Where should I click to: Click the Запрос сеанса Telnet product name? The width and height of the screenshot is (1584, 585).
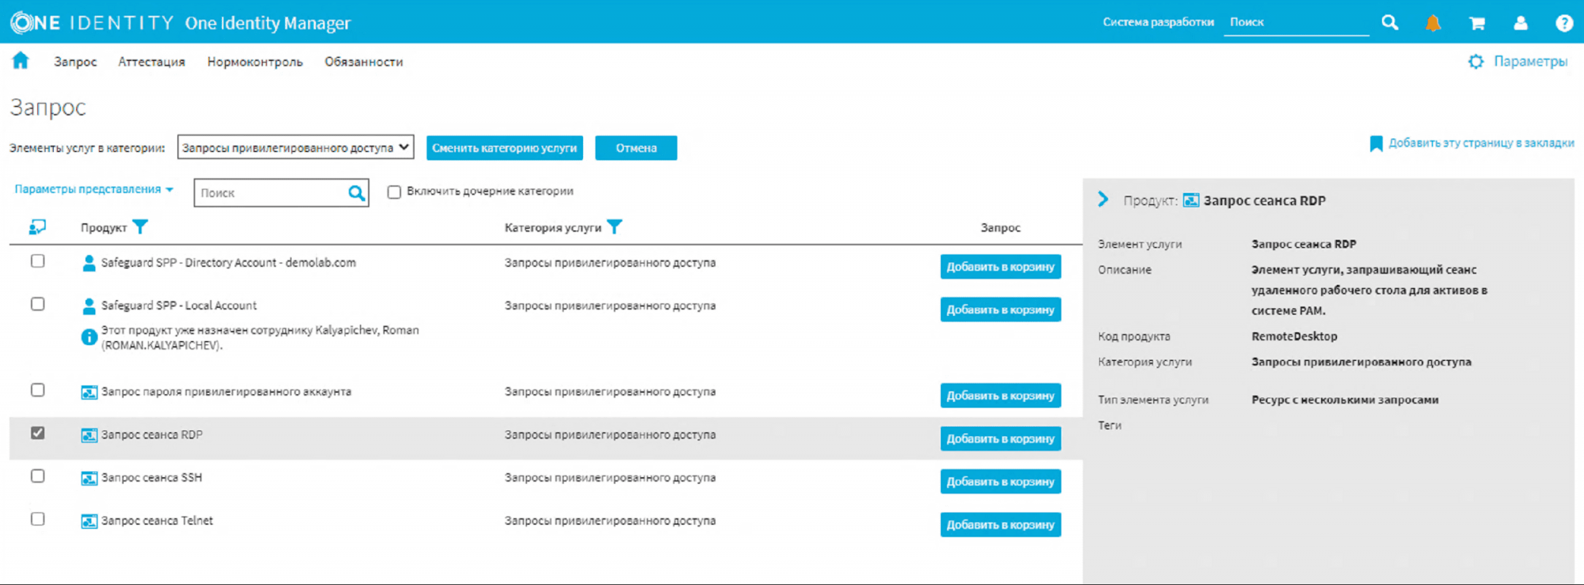[157, 521]
